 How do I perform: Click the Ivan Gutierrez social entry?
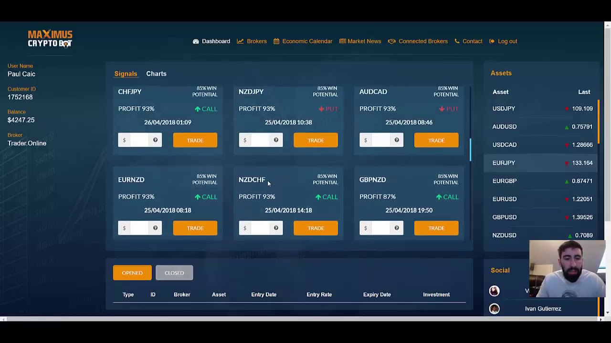(543, 309)
